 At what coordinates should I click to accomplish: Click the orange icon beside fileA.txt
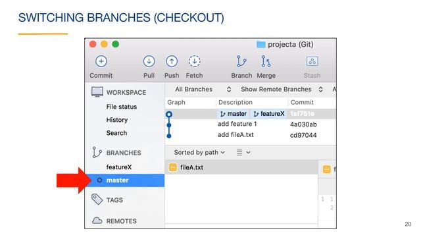pyautogui.click(x=173, y=167)
